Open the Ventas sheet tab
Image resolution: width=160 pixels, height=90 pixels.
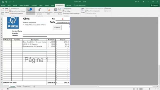pyautogui.click(x=19, y=86)
